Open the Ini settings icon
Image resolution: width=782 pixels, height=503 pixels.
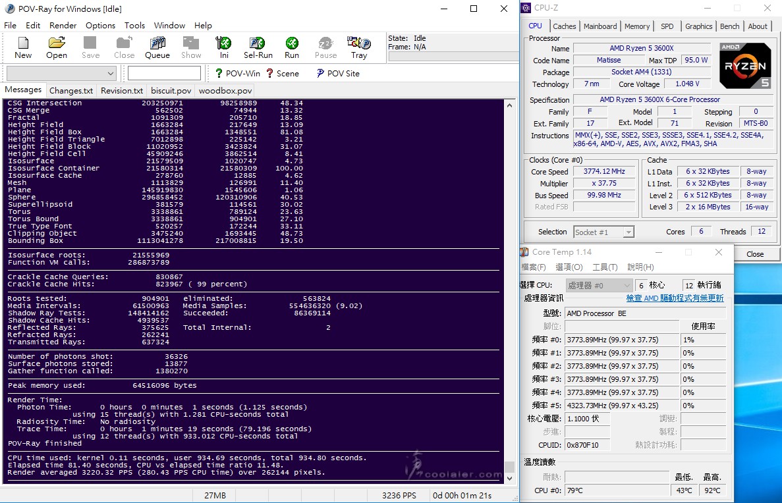[x=224, y=48]
